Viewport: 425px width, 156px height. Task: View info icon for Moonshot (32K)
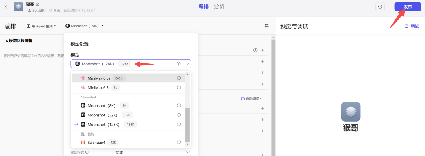179,115
